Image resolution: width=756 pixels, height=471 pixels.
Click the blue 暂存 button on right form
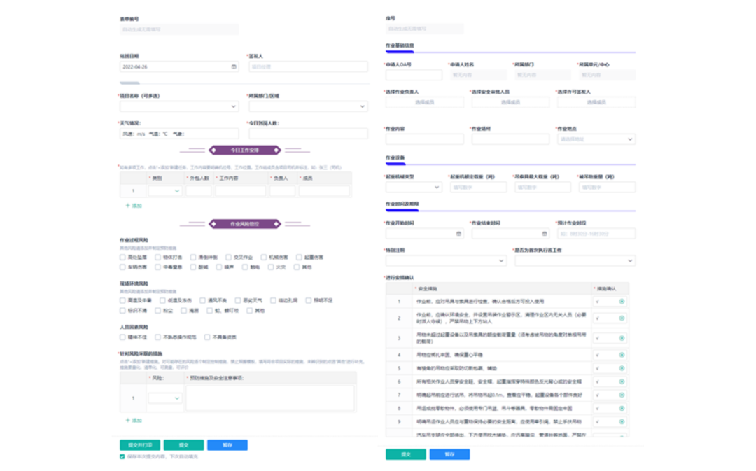449,454
